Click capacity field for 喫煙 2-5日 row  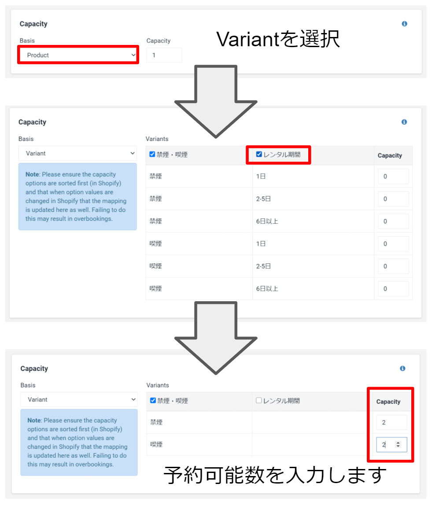(x=393, y=266)
